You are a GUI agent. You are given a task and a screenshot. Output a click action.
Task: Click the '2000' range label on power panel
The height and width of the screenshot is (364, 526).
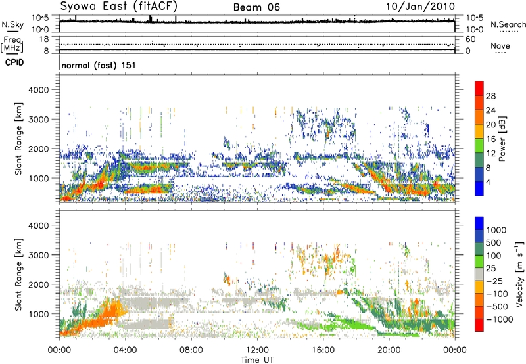[x=38, y=148]
